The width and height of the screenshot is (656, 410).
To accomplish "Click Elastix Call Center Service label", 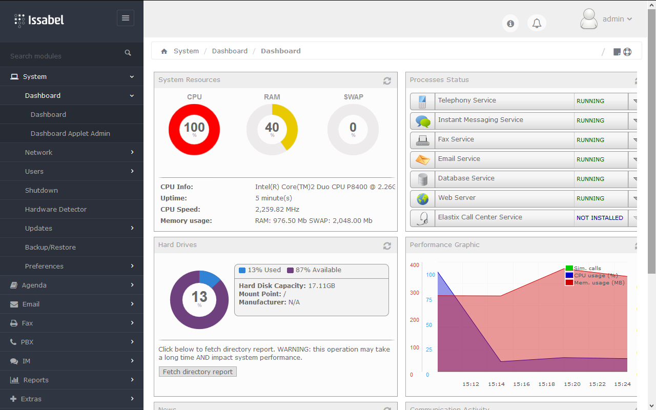I will [480, 217].
